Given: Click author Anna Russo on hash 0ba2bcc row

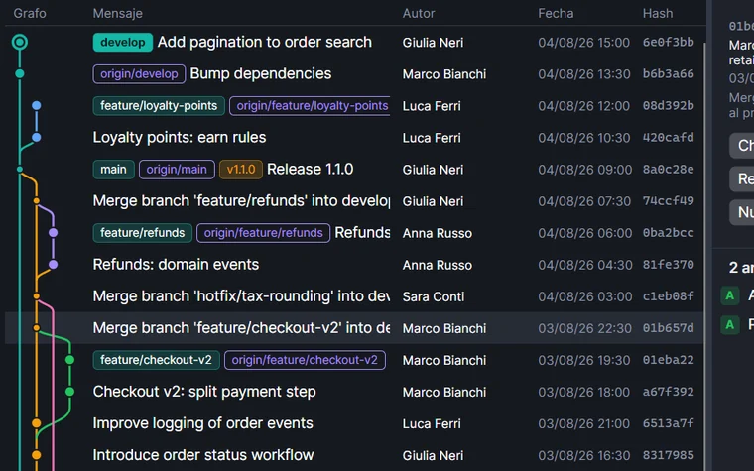Looking at the screenshot, I should (x=438, y=233).
